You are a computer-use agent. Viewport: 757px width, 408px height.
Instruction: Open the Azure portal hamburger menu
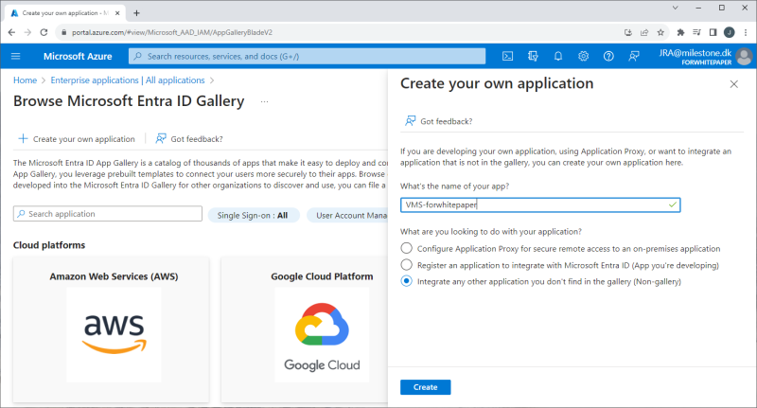[16, 57]
